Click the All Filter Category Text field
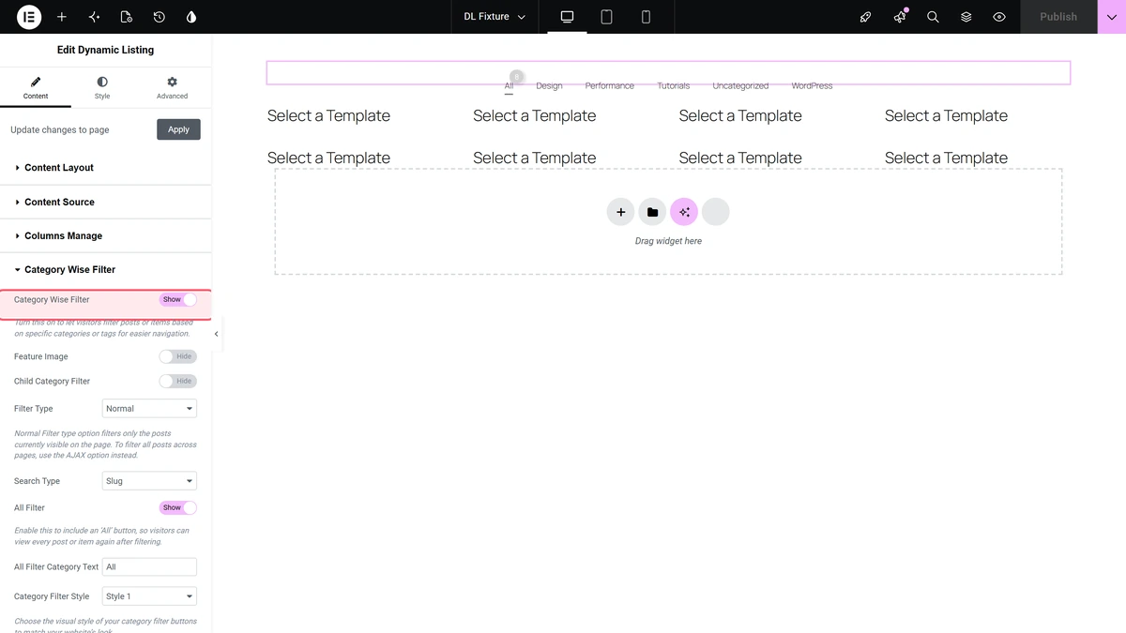Viewport: 1126px width, 633px height. click(149, 567)
